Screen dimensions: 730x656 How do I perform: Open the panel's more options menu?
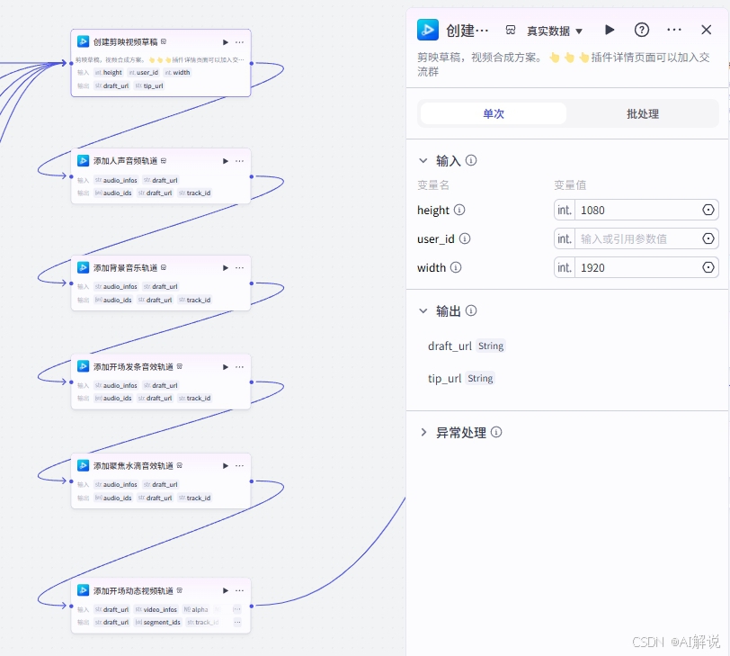(x=673, y=31)
